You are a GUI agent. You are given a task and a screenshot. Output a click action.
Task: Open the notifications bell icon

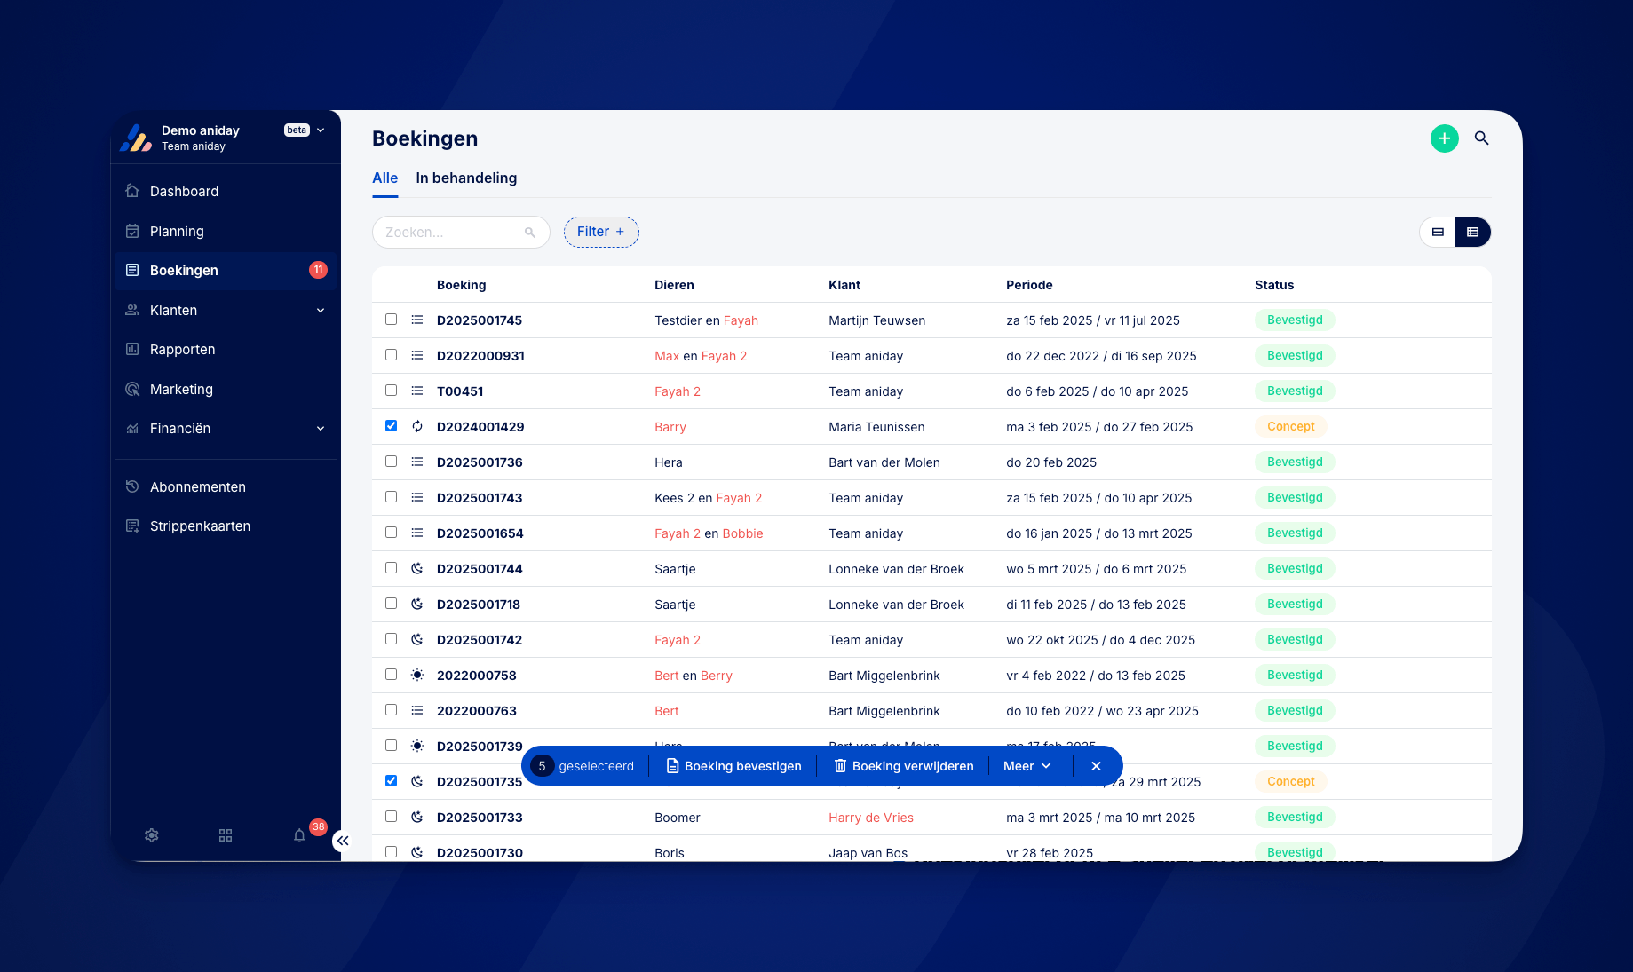pos(299,835)
